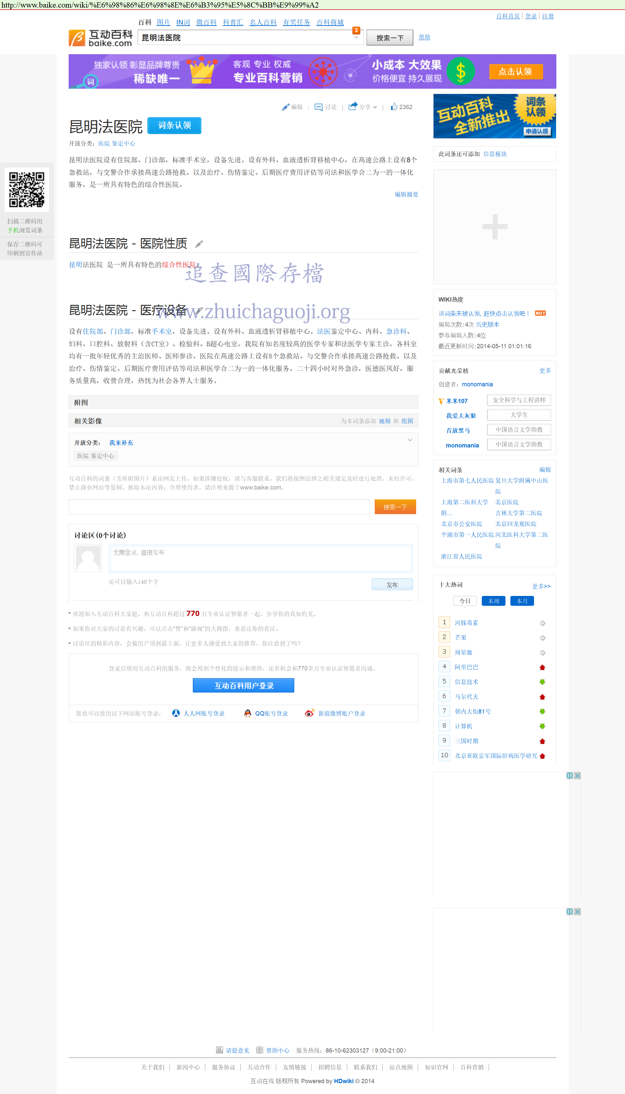Click the pencil edit icon in article toolbar
Screen dimensions: 625x1094
(x=285, y=107)
